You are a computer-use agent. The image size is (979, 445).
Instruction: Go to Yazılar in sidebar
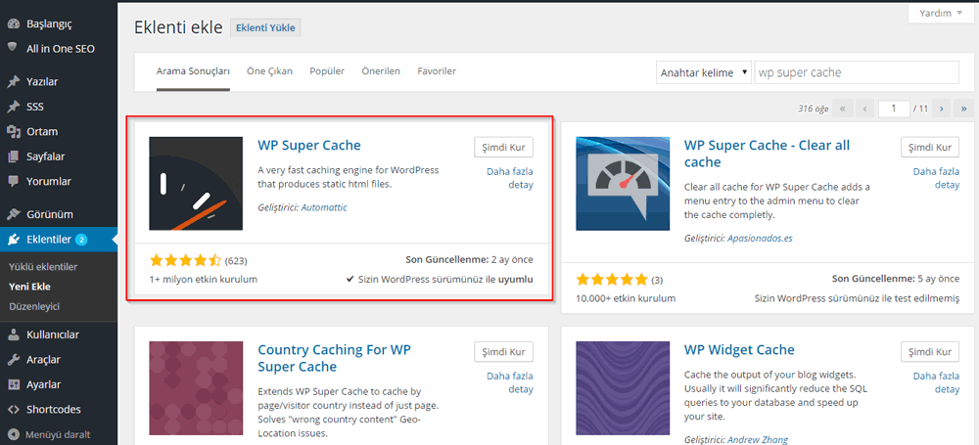click(x=42, y=82)
